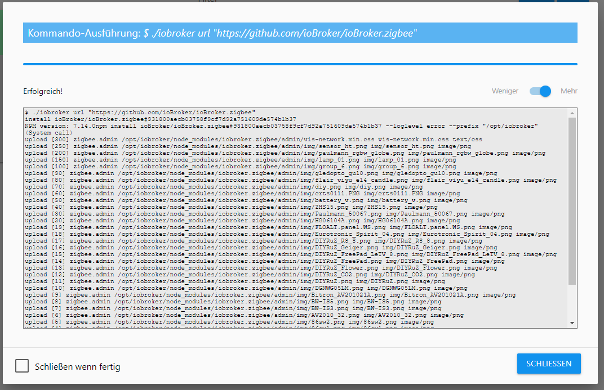Click the upload [14] DIYRuZ_FreePad.png line

(x=265, y=261)
